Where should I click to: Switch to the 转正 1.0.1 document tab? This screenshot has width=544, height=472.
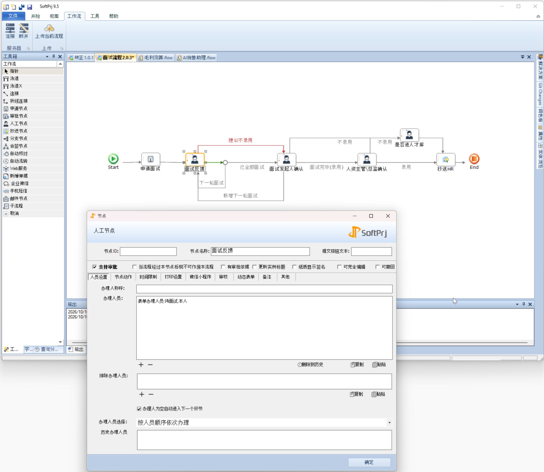pos(81,58)
